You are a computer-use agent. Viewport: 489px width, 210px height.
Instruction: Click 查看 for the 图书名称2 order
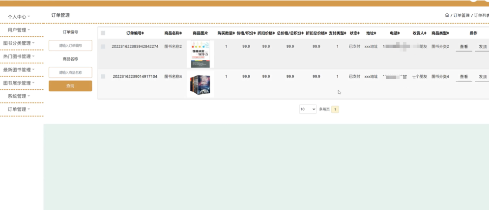coord(463,47)
